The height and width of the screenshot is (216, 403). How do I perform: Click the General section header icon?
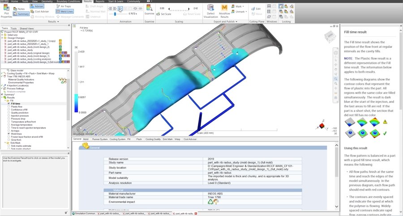(86, 146)
